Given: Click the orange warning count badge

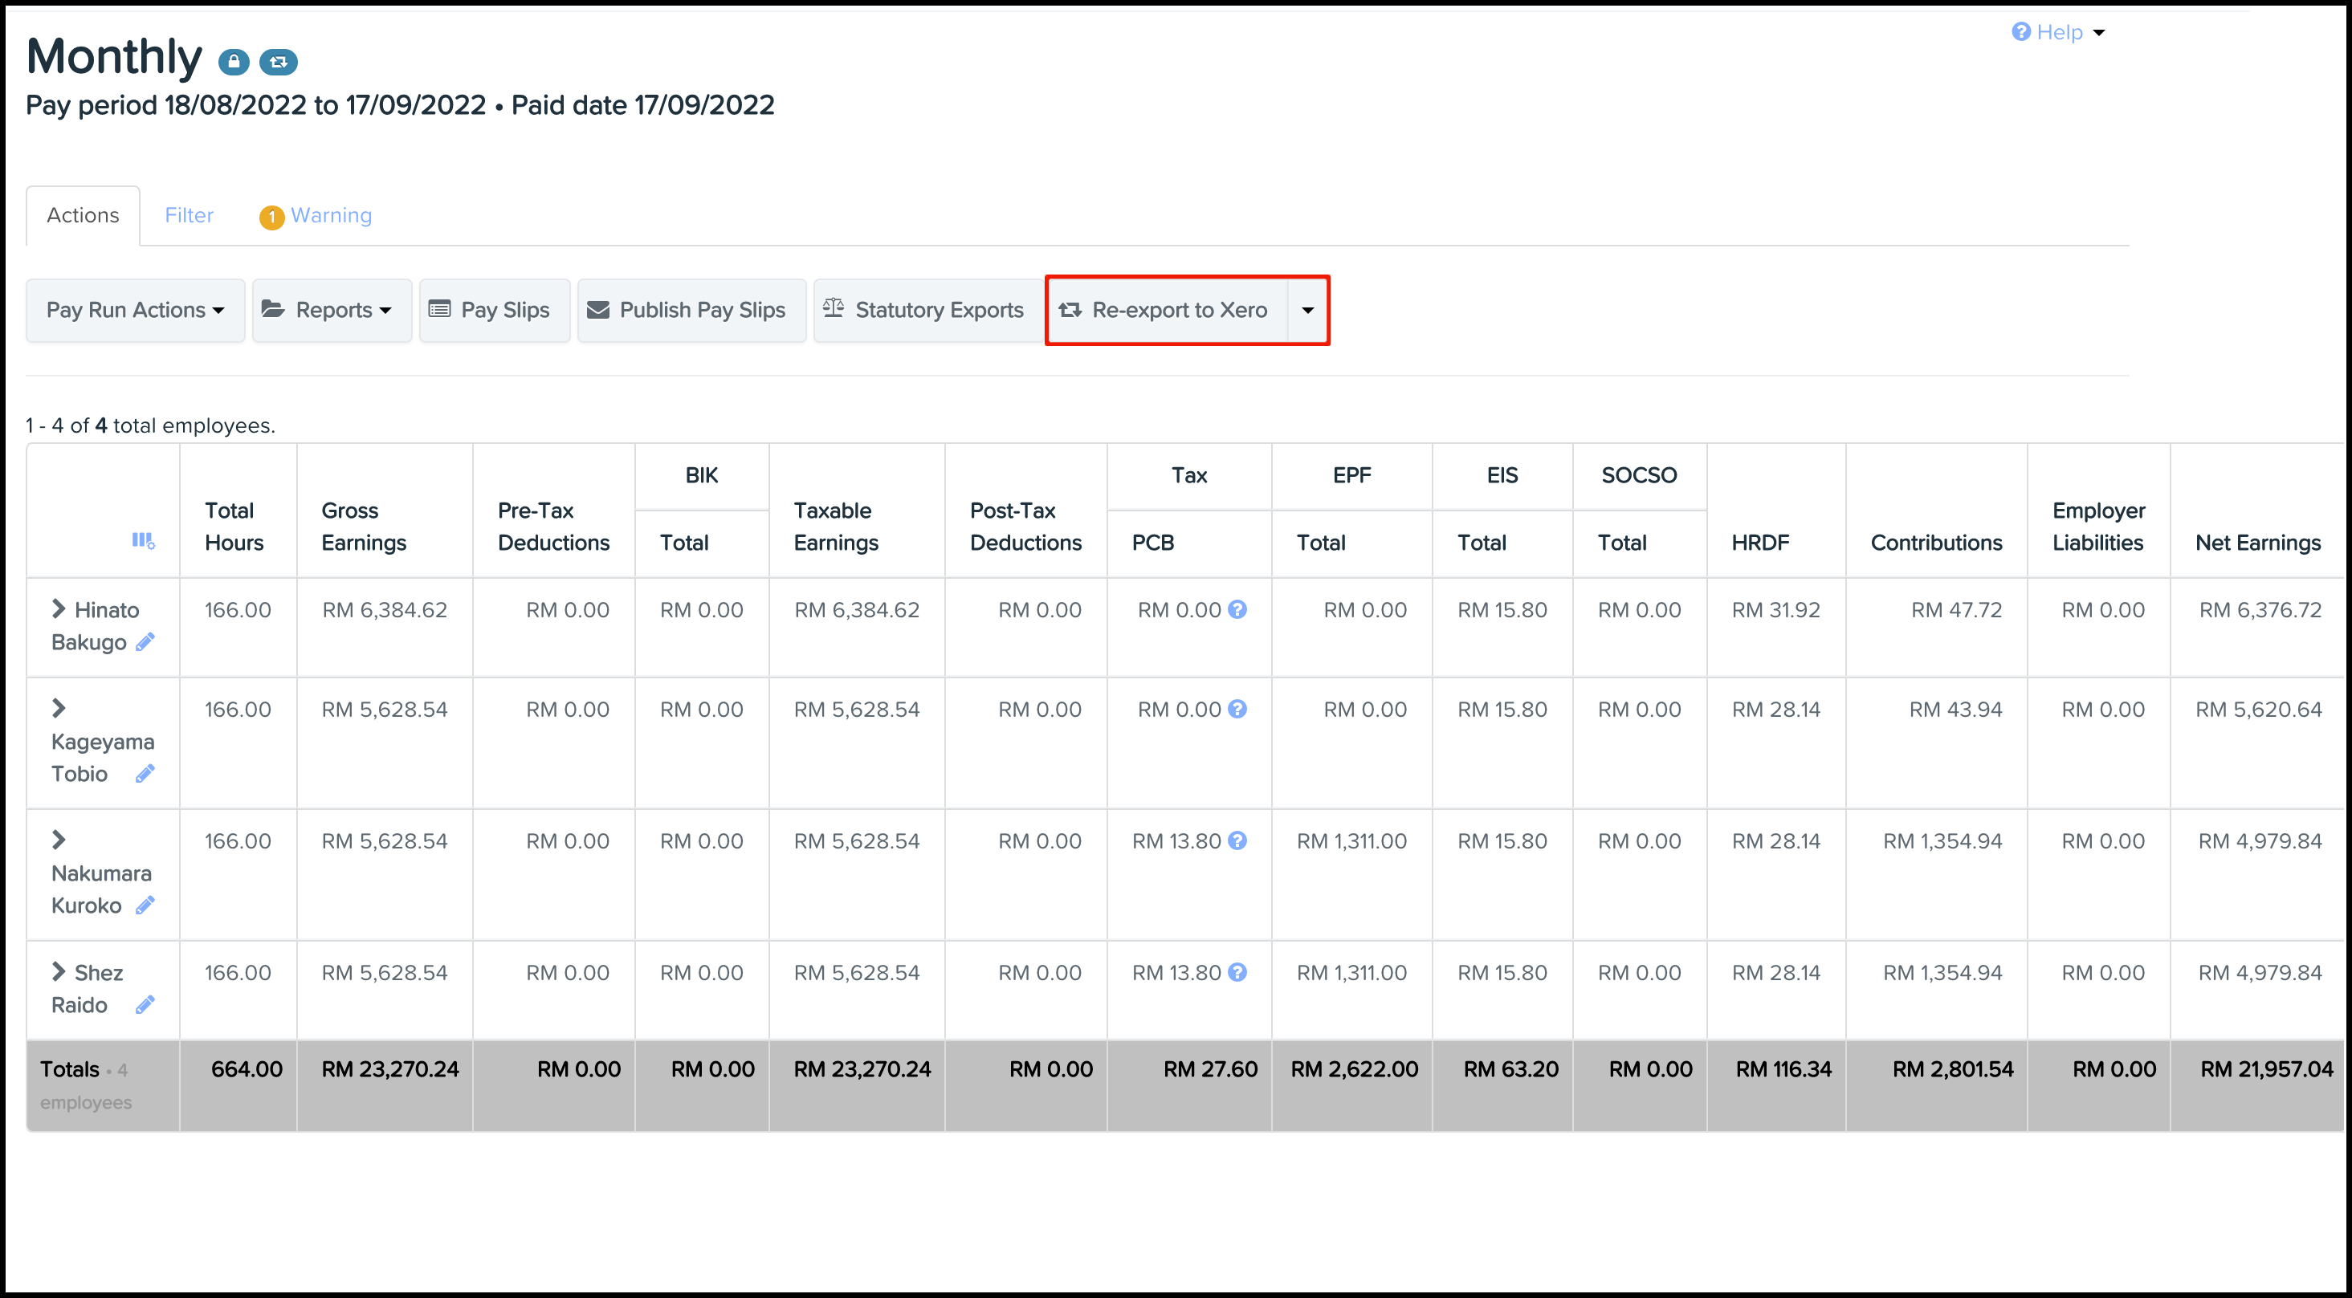Looking at the screenshot, I should pyautogui.click(x=271, y=218).
